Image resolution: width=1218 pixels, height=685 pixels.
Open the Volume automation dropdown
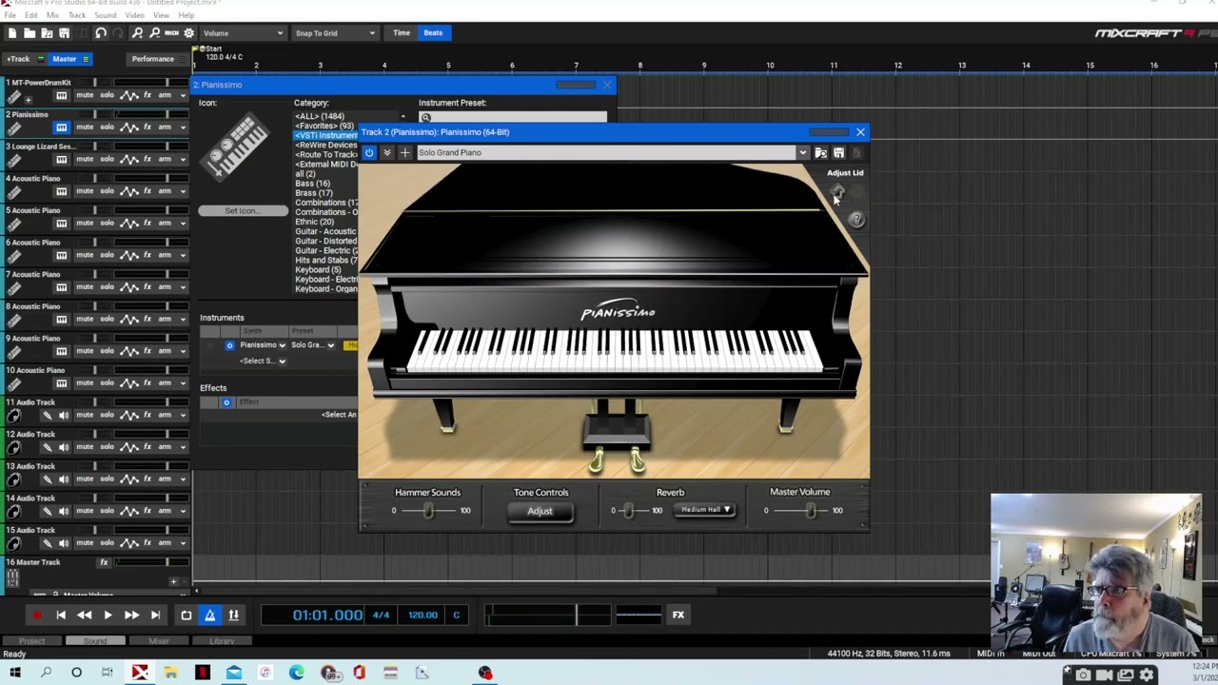[x=242, y=33]
